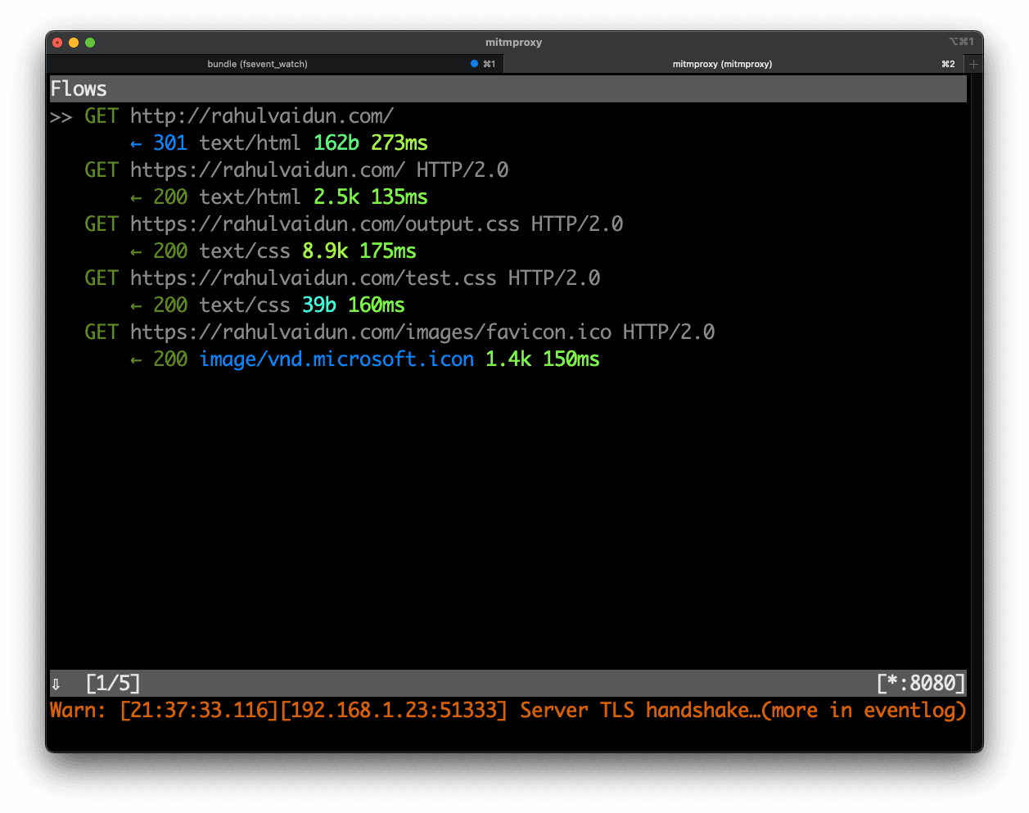Click the Flows header title
The width and height of the screenshot is (1029, 813).
tap(79, 89)
